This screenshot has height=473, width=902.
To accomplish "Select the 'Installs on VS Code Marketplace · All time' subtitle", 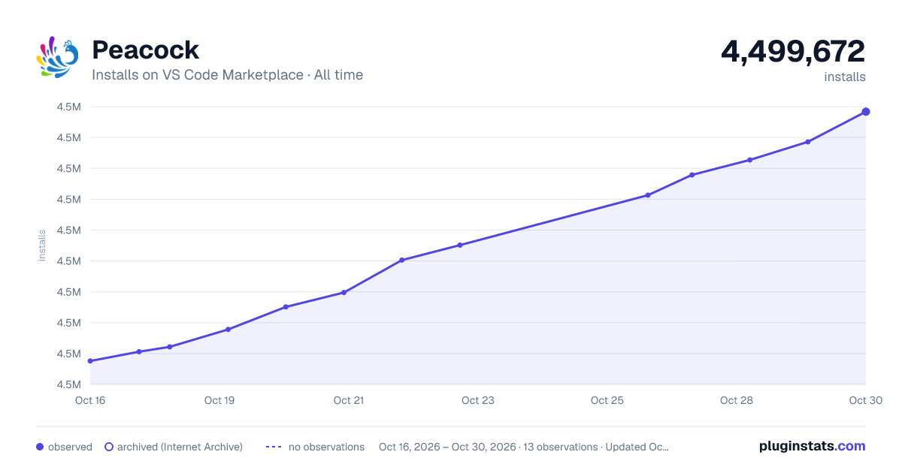I will point(227,75).
